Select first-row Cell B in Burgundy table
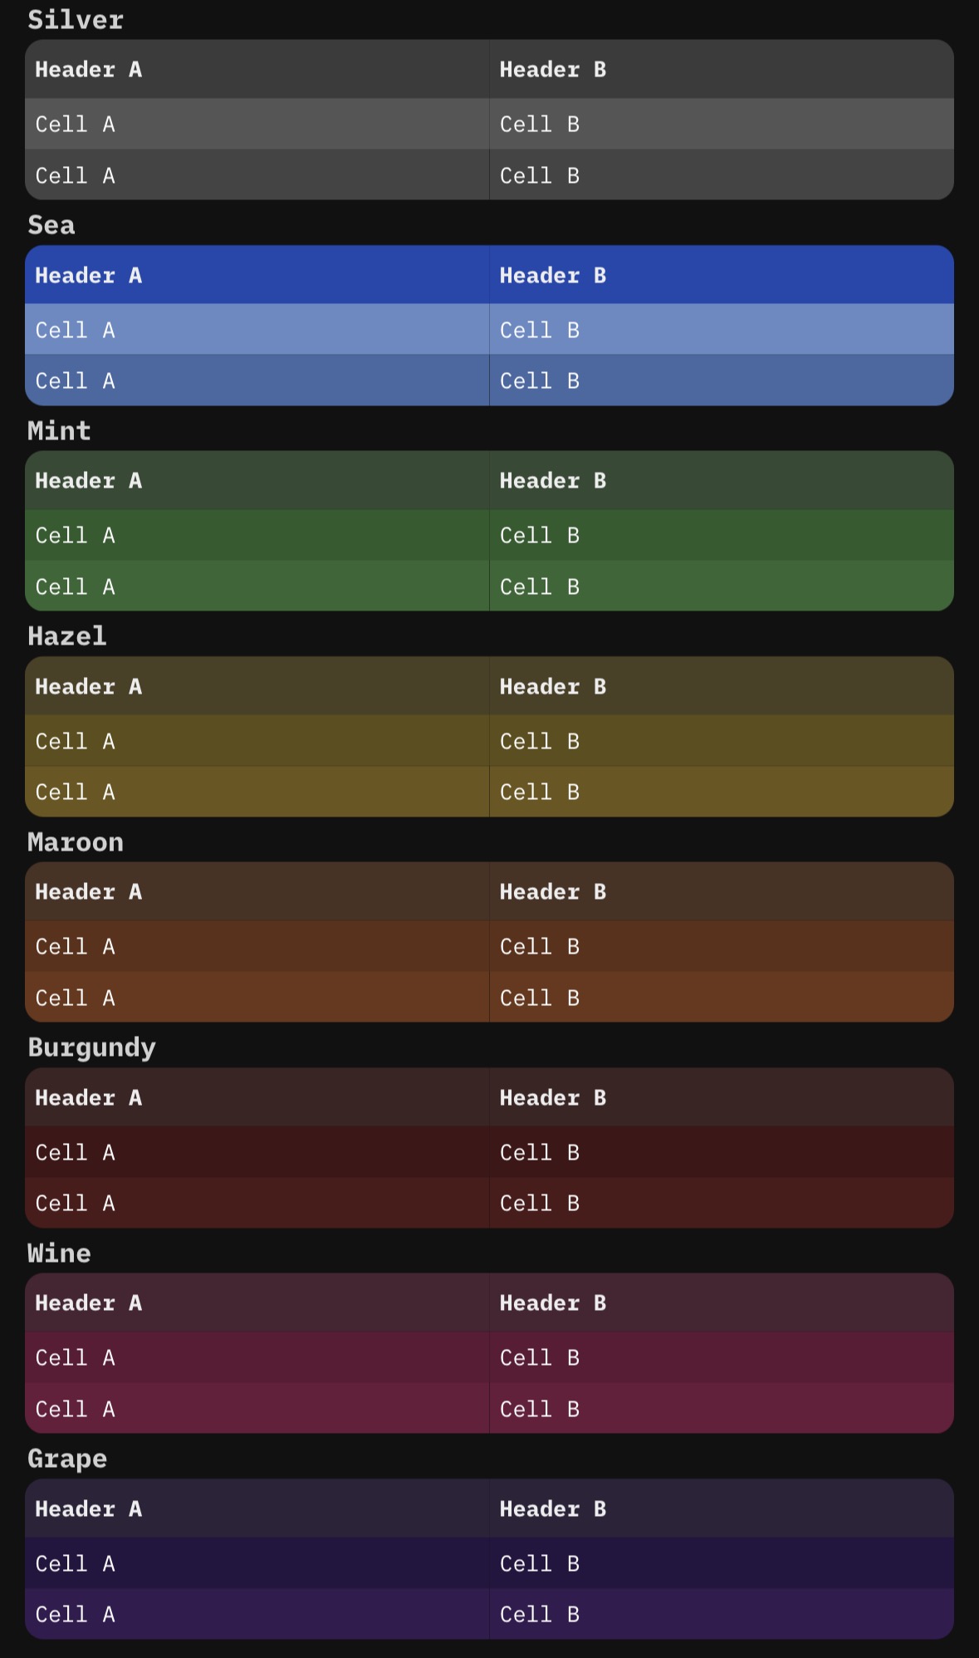Image resolution: width=979 pixels, height=1658 pixels. 540,1152
